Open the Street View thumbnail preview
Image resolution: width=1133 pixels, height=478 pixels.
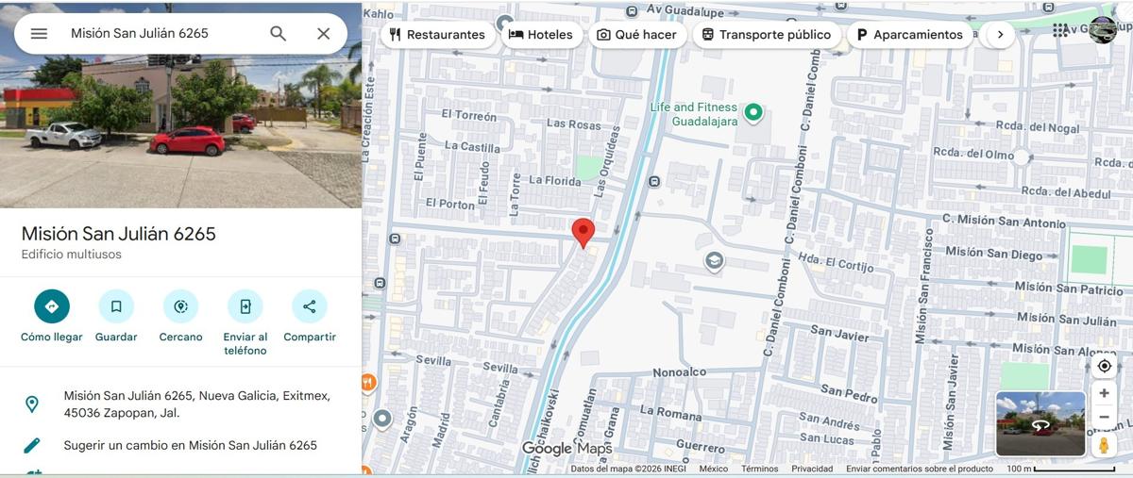click(x=1040, y=424)
